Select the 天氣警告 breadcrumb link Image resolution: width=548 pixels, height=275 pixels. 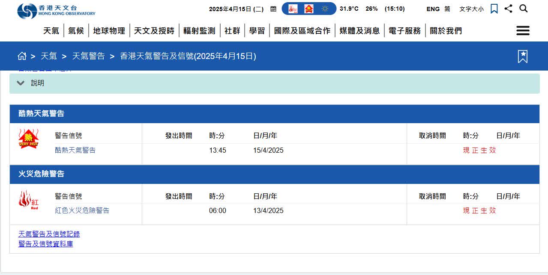point(88,56)
